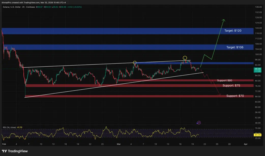
Task: Click the Apr label on the date axis
Action: (246, 144)
